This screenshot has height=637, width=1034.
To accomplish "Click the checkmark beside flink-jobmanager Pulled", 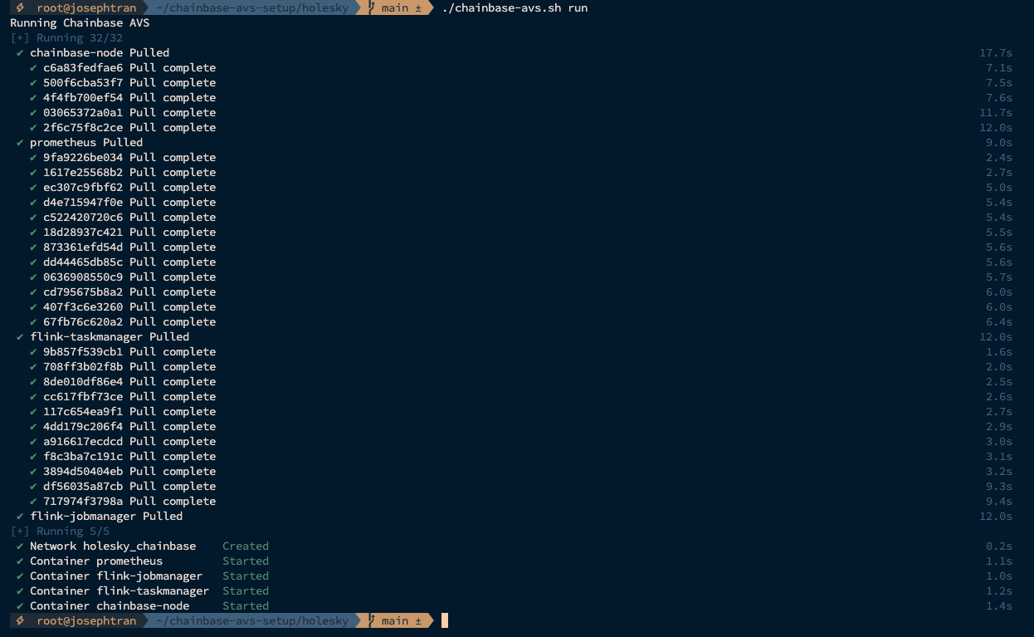I will 20,516.
